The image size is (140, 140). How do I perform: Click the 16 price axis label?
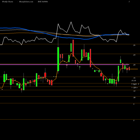point(134,78)
